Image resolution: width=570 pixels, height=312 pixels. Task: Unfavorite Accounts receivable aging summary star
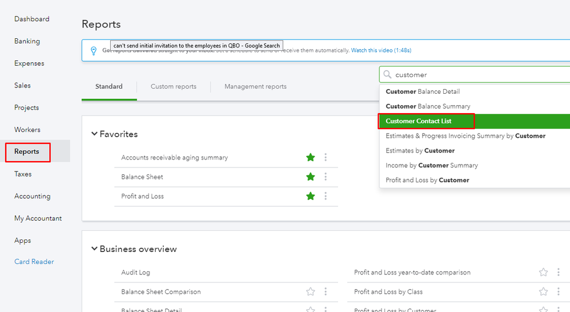[x=311, y=158]
